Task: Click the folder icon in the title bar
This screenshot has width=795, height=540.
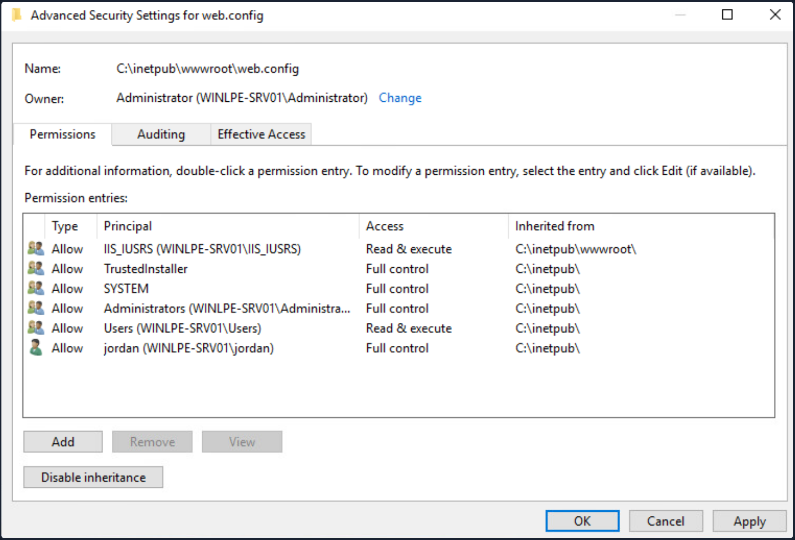Action: pos(16,15)
